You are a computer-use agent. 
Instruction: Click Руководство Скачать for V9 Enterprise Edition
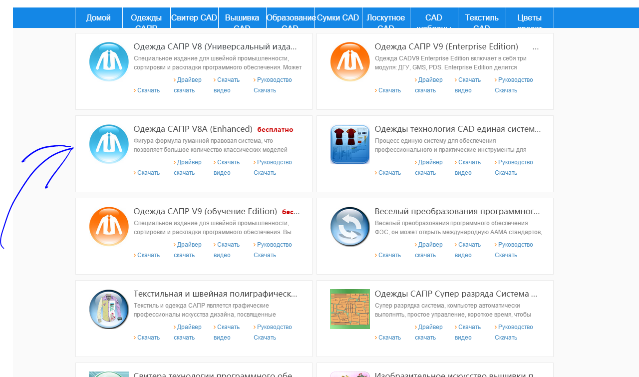click(x=514, y=85)
